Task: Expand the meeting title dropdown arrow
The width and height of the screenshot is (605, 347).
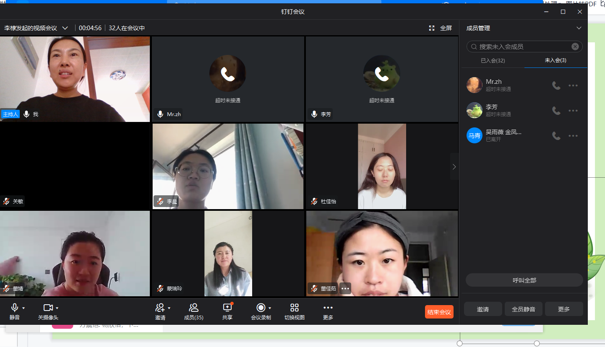Action: pos(65,28)
